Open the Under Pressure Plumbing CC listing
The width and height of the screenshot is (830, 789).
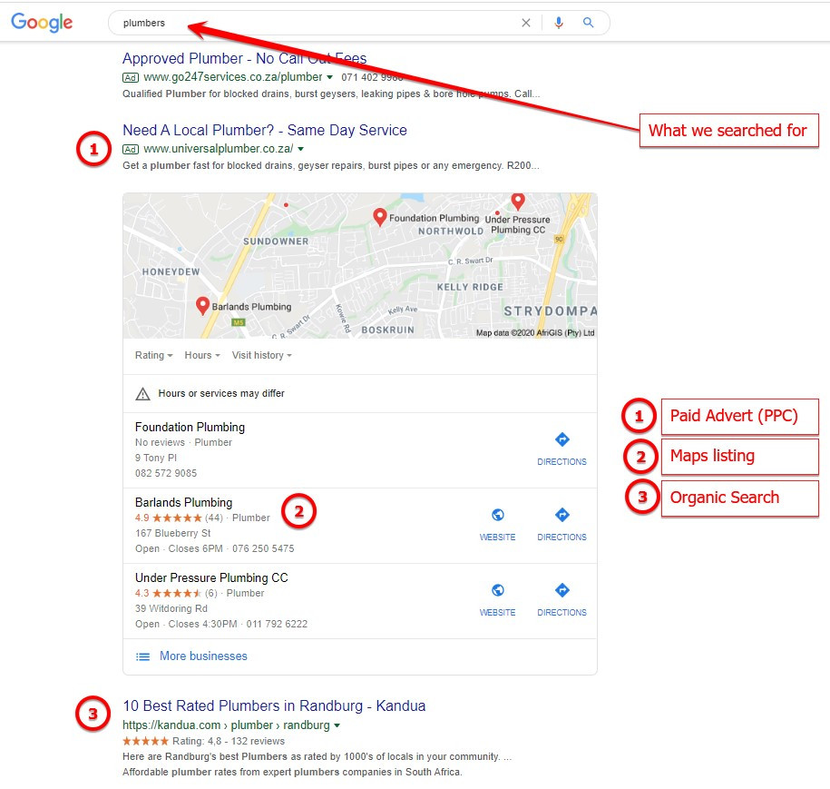tap(211, 577)
